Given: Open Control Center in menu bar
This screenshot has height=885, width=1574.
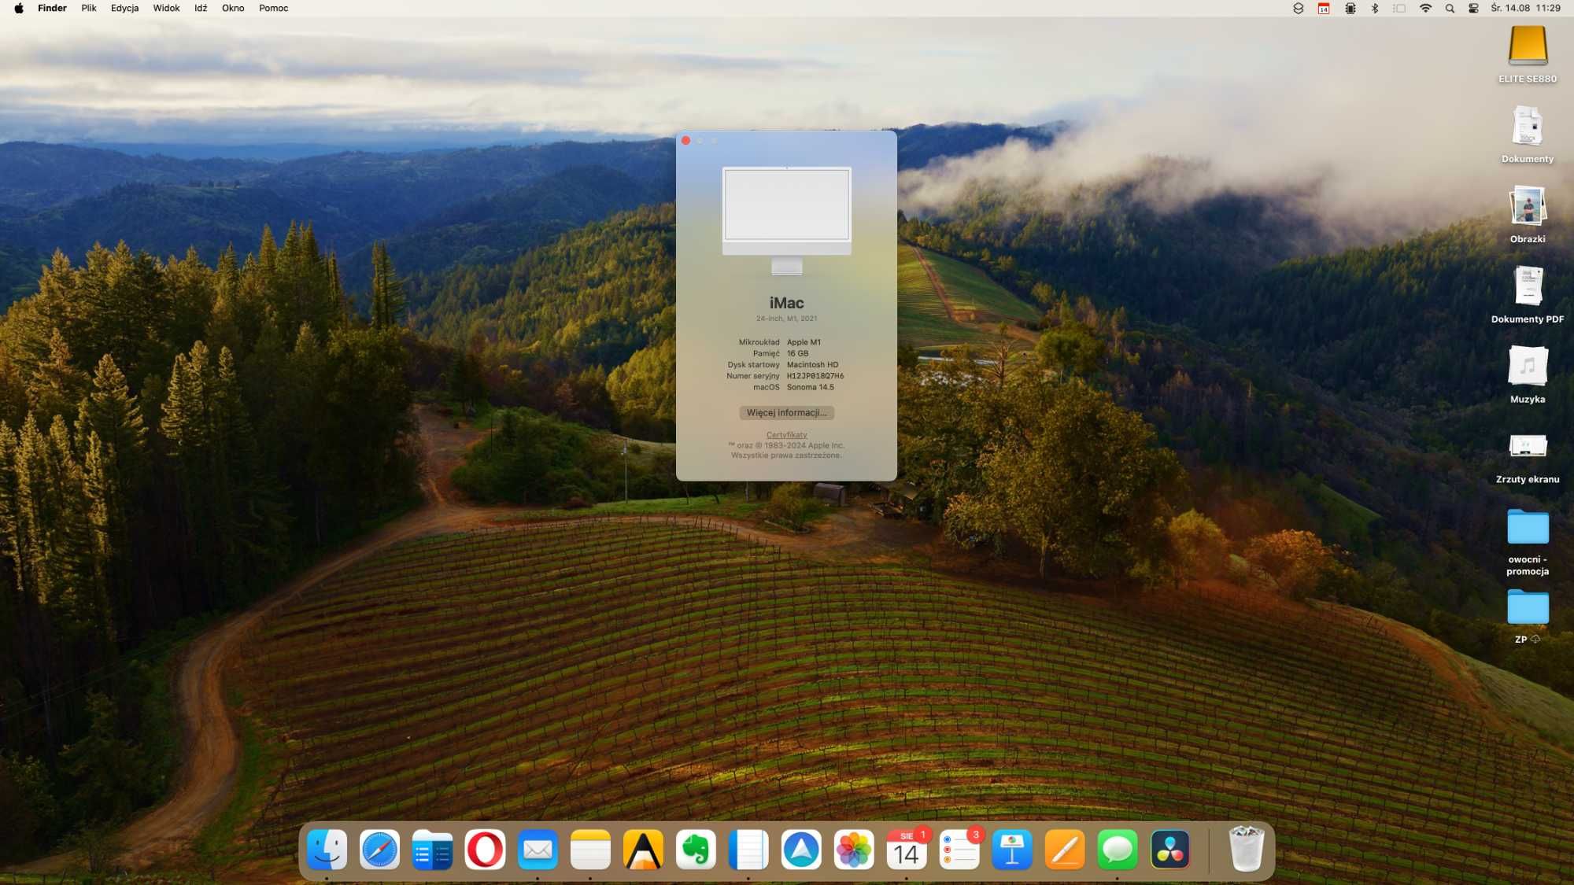Looking at the screenshot, I should (1473, 8).
